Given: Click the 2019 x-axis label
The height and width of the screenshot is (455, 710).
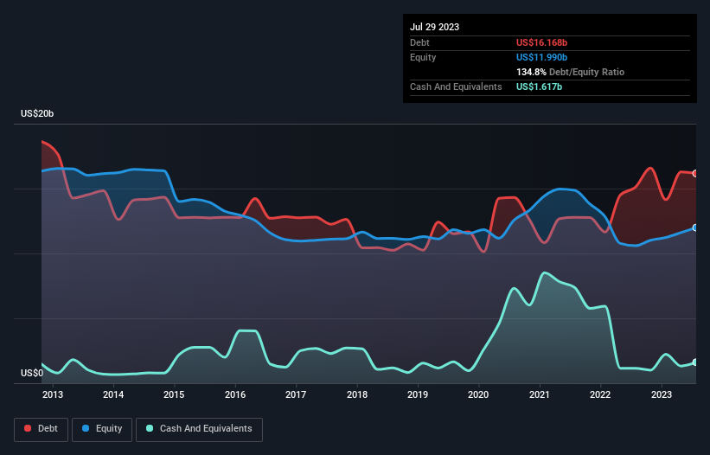Looking at the screenshot, I should click(x=418, y=394).
